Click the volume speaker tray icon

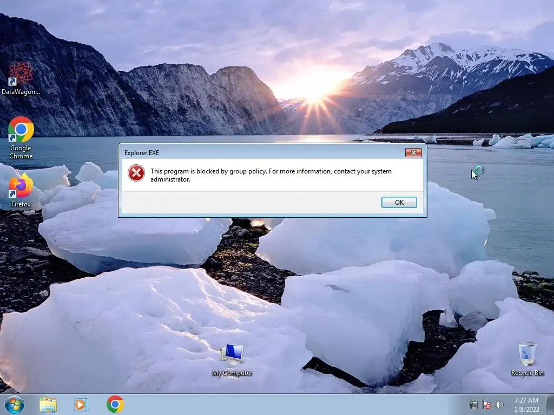coord(499,405)
